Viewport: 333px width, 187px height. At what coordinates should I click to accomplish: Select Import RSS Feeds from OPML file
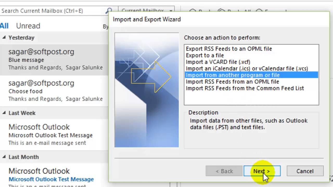(x=232, y=82)
